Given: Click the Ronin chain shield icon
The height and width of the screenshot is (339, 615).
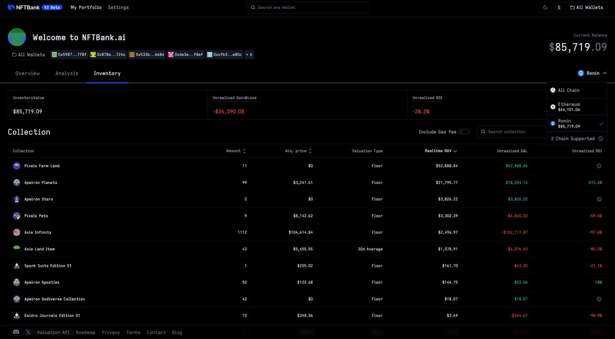Looking at the screenshot, I should point(581,73).
